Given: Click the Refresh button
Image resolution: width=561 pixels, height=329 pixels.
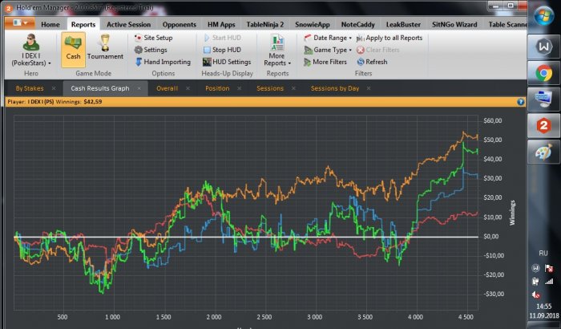Looking at the screenshot, I should pyautogui.click(x=372, y=62).
